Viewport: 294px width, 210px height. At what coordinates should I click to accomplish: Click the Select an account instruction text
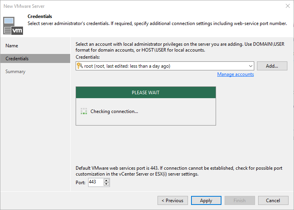[180, 47]
